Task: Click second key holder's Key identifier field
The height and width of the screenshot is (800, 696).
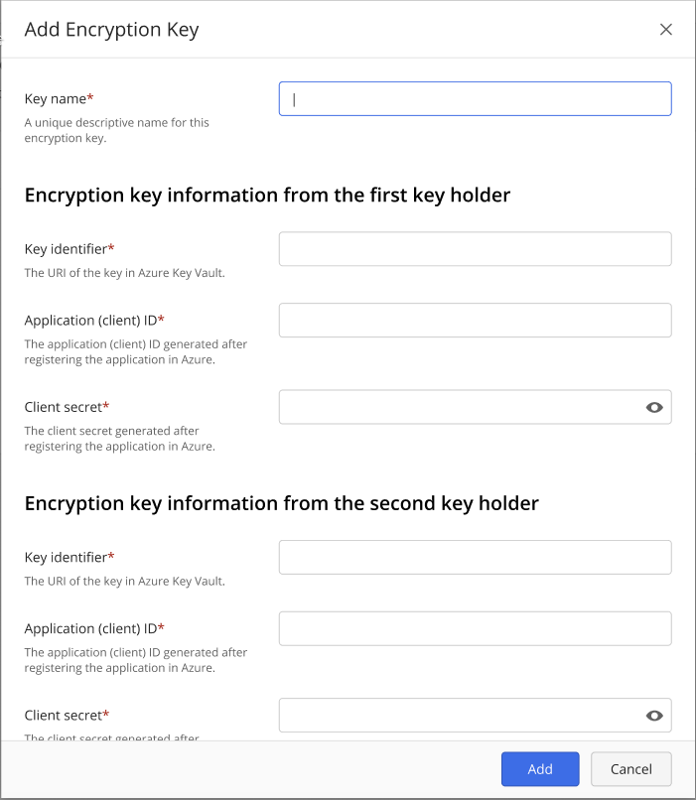Action: [475, 557]
